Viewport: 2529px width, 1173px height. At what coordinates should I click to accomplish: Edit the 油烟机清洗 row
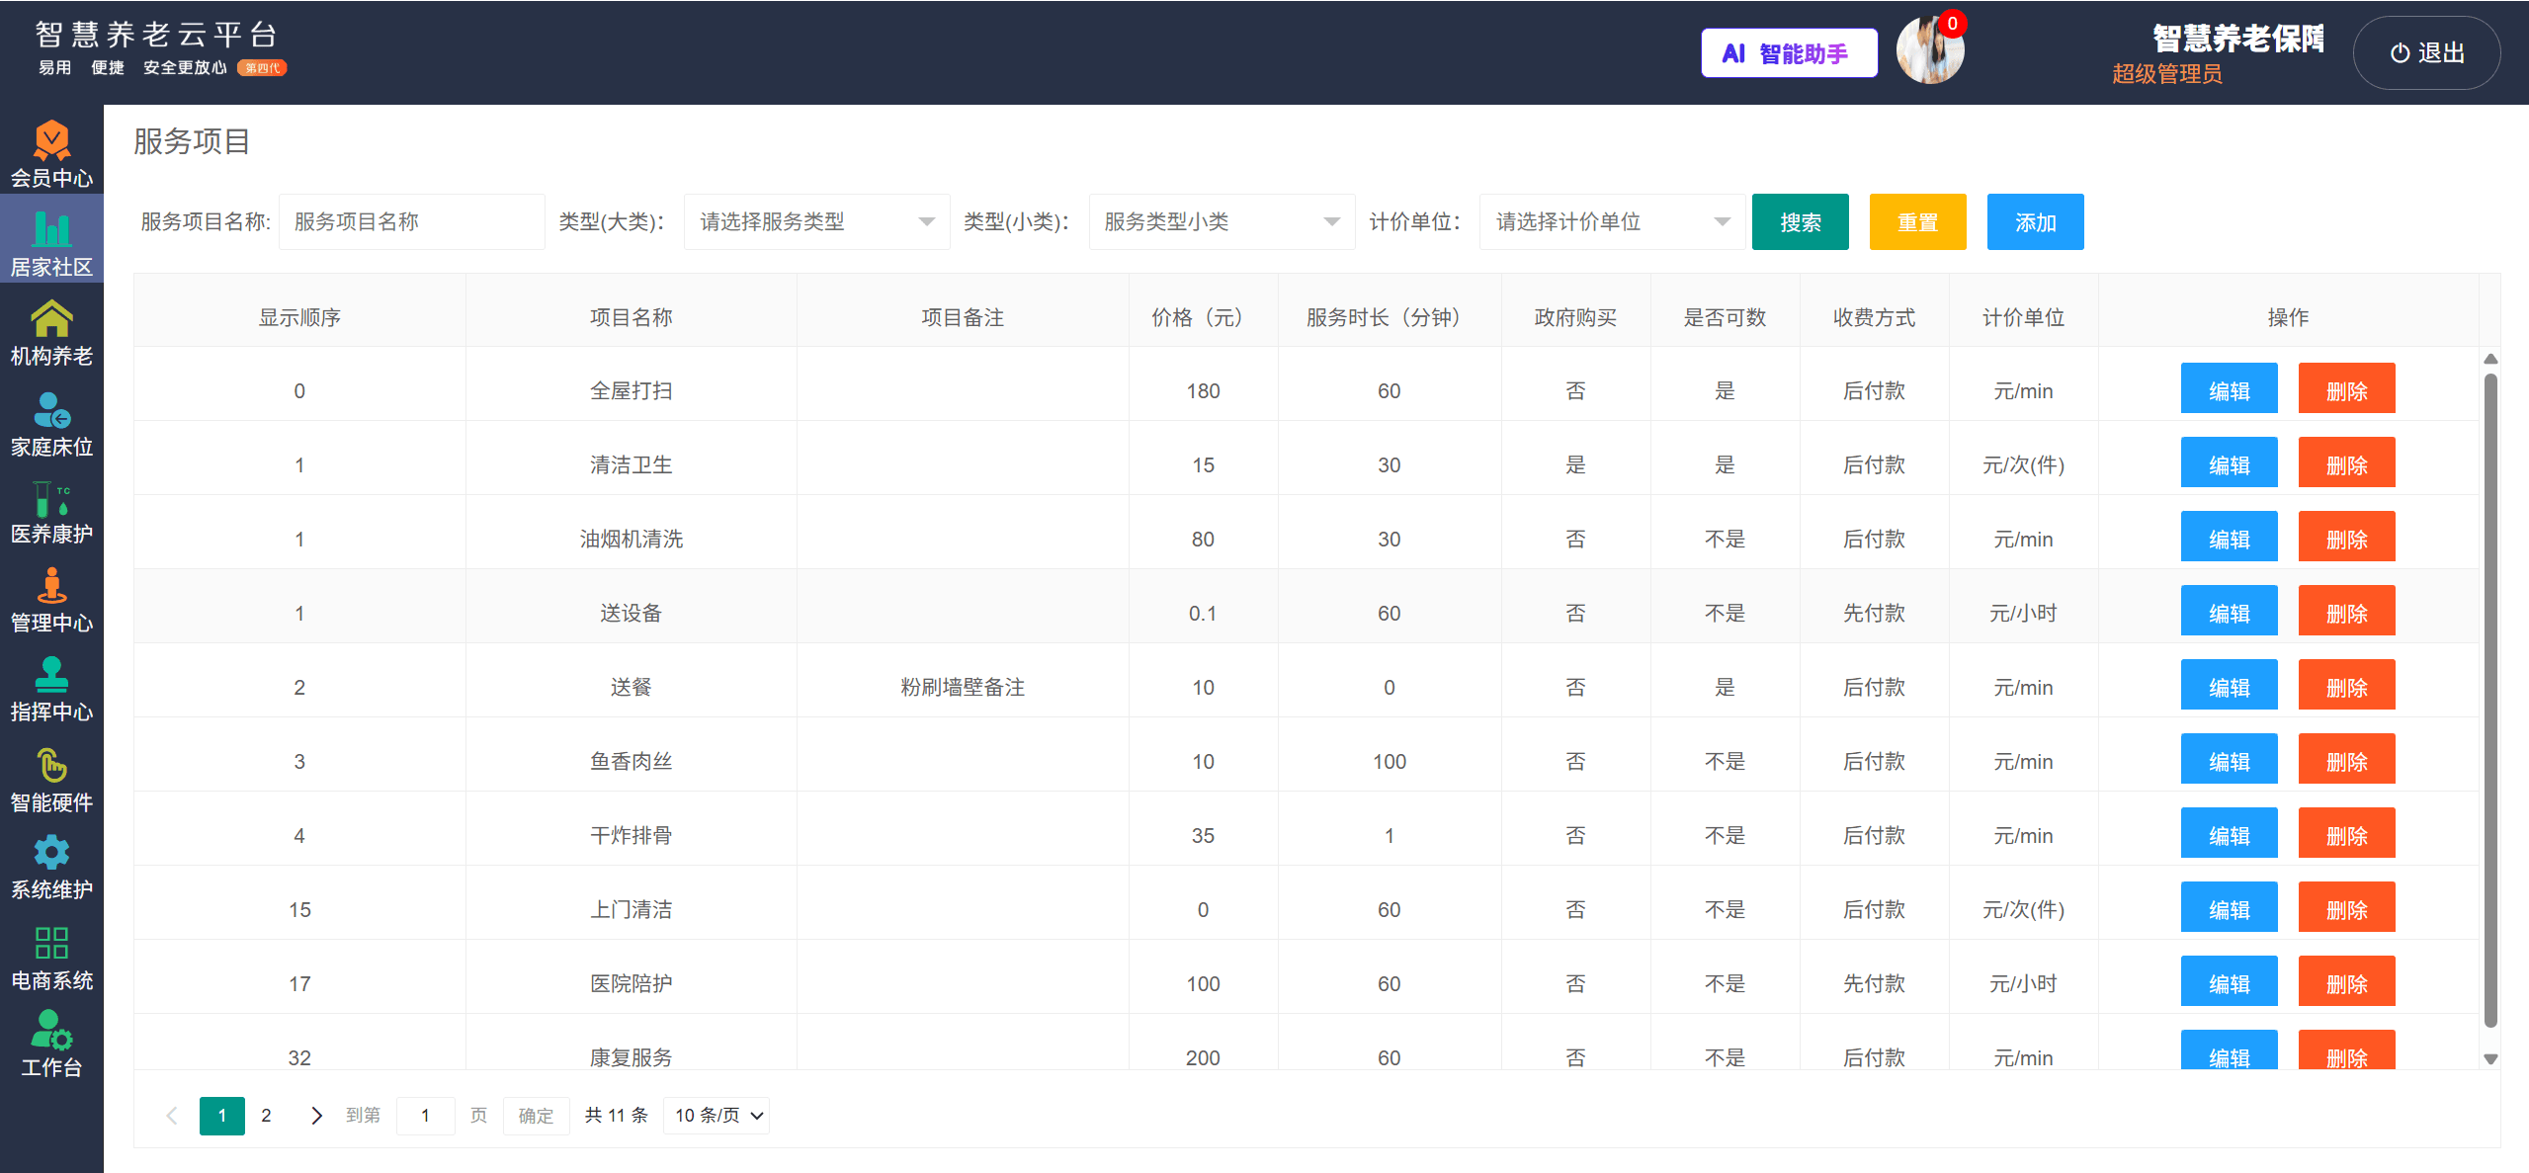pyautogui.click(x=2229, y=537)
